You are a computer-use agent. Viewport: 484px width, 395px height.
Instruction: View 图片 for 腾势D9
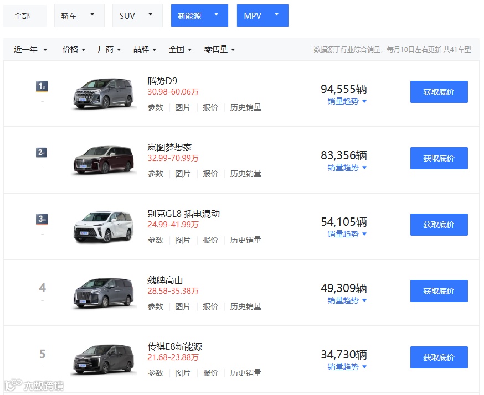tap(183, 107)
